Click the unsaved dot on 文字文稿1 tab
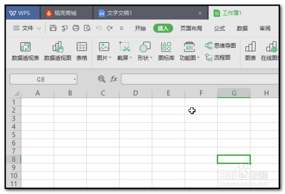The height and width of the screenshot is (194, 285). (x=200, y=13)
